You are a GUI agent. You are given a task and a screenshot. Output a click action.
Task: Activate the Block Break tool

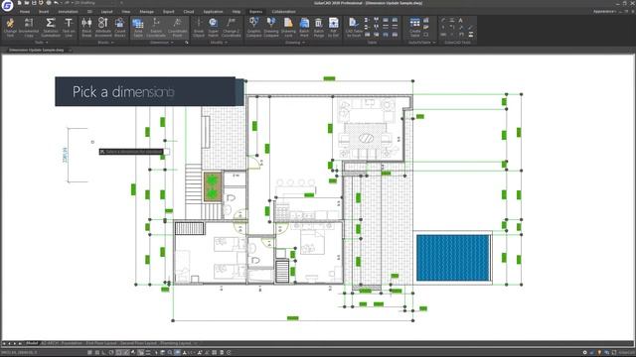[86, 28]
